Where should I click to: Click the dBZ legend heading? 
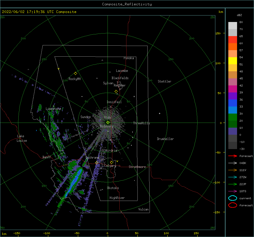coord(239,15)
